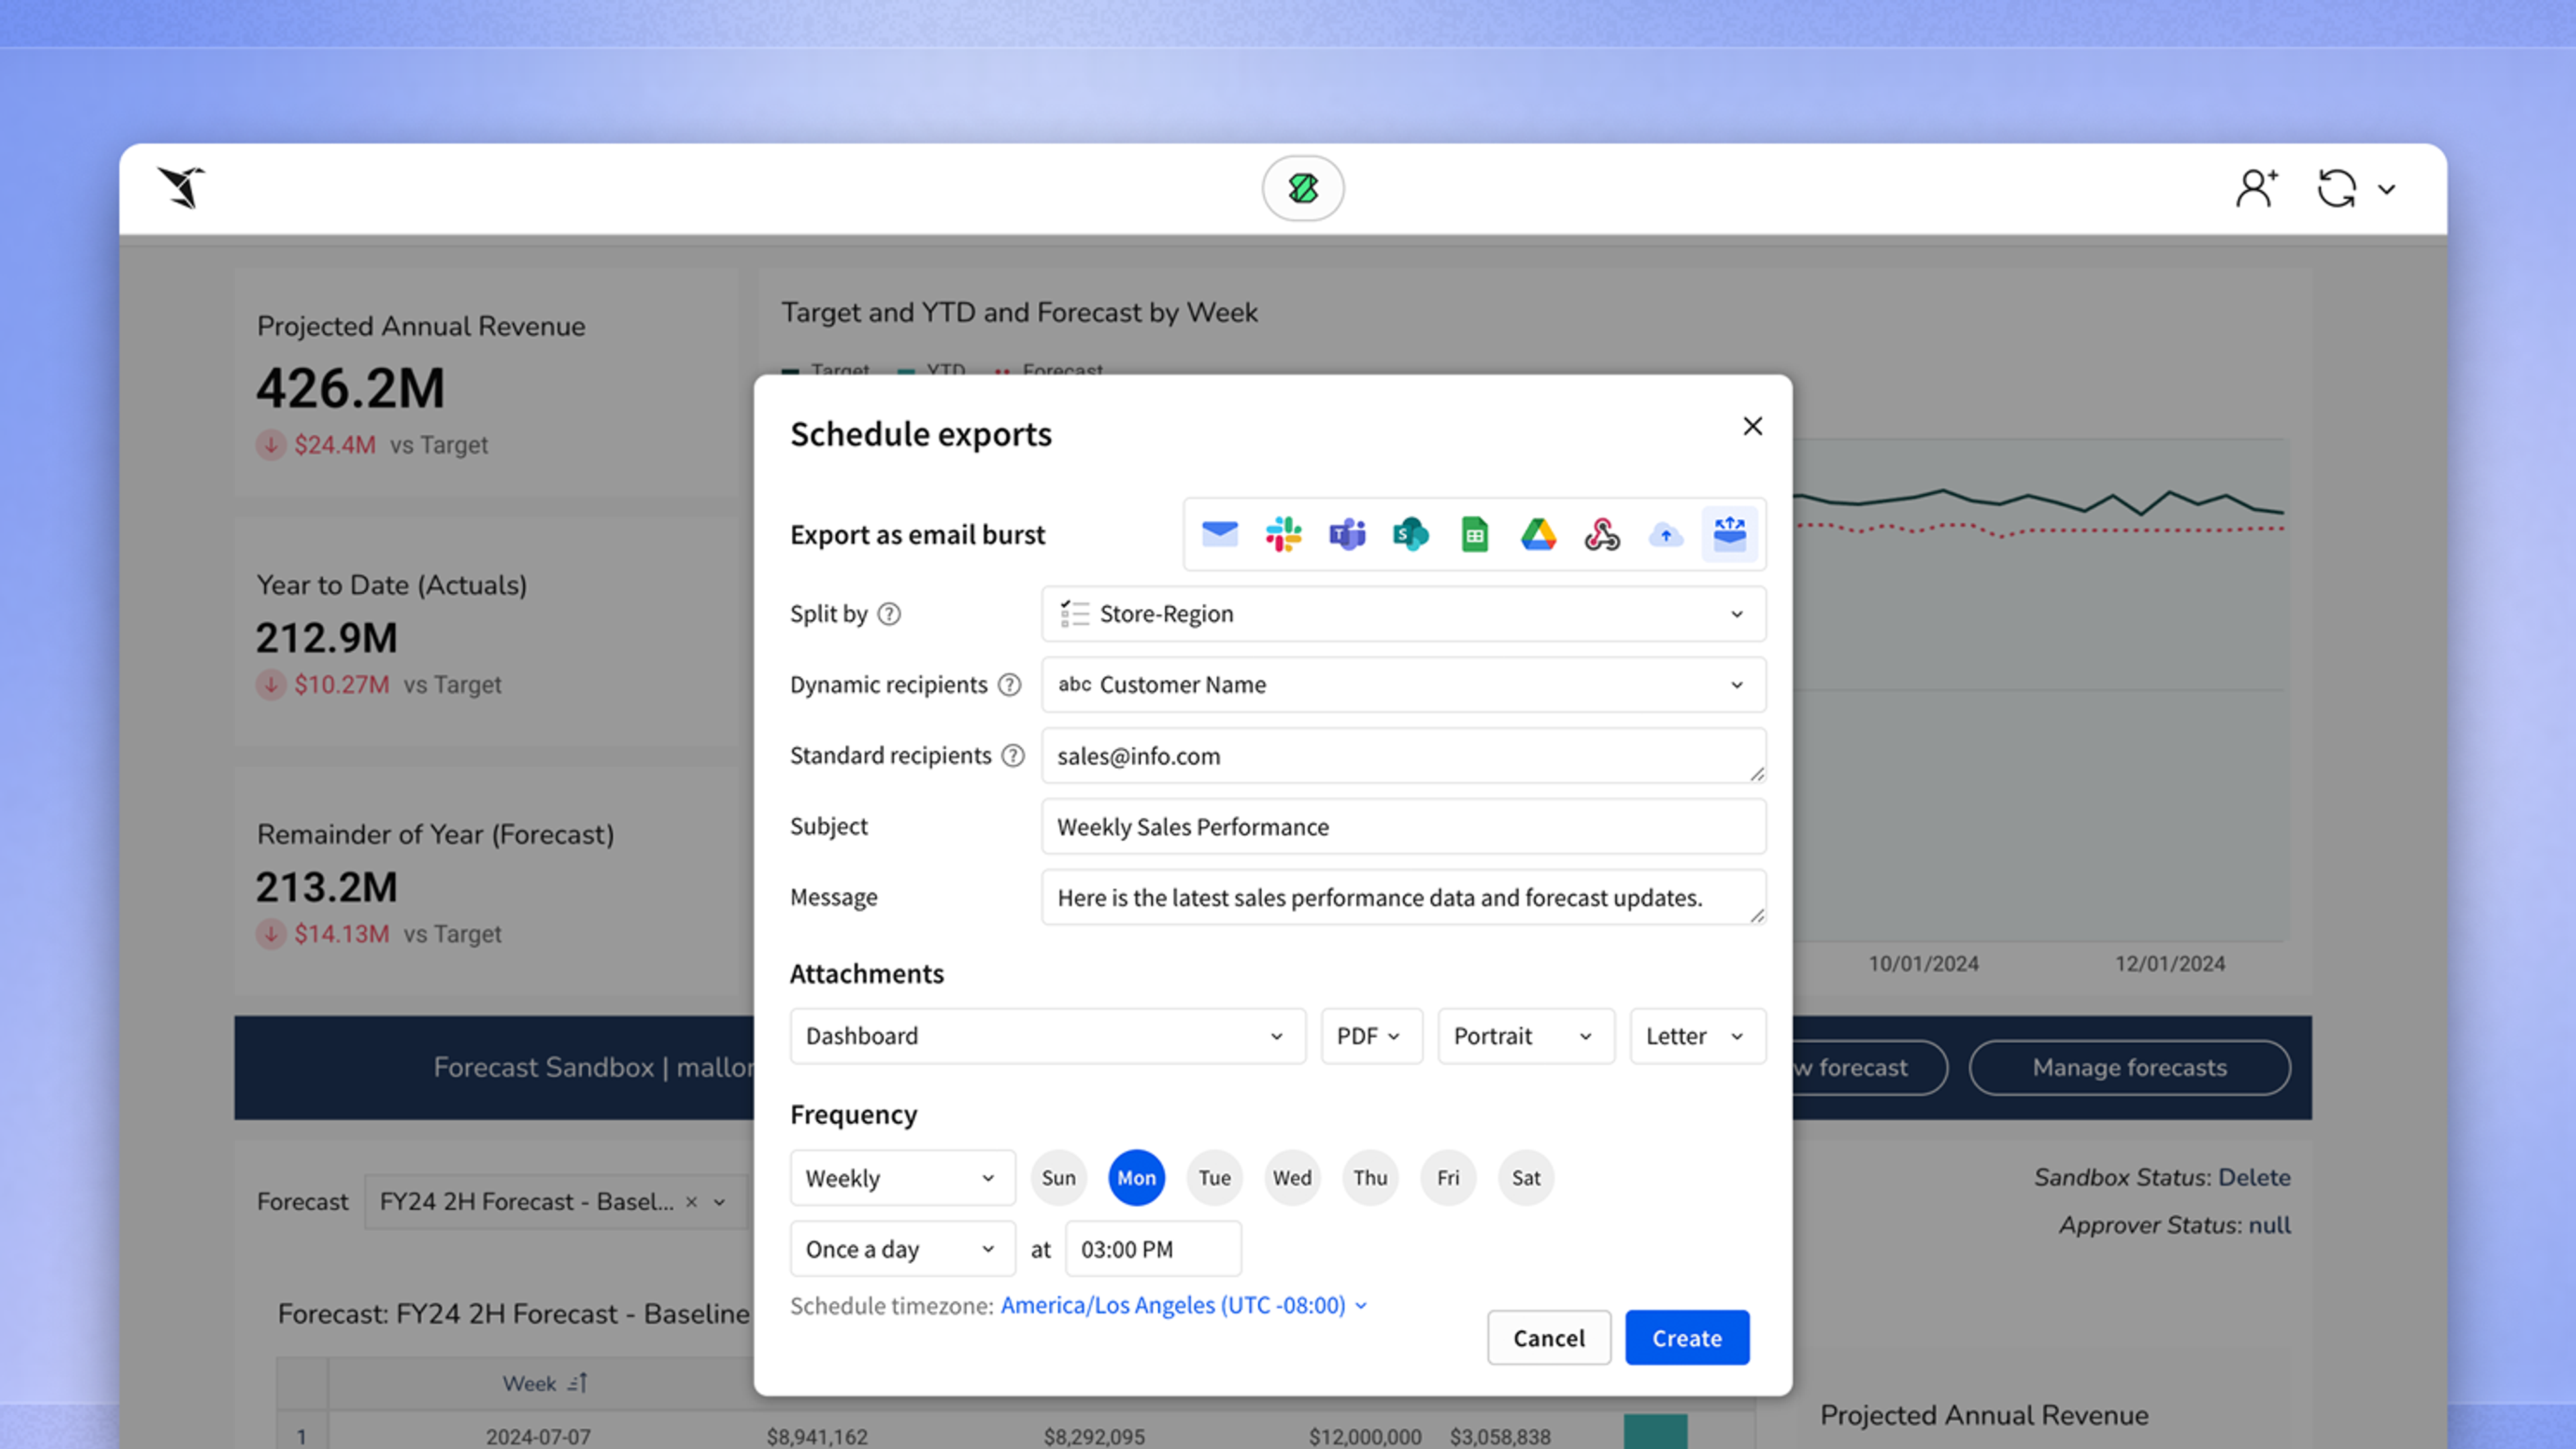Viewport: 2576px width, 1449px height.
Task: Toggle Fri day selection
Action: pyautogui.click(x=1449, y=1178)
